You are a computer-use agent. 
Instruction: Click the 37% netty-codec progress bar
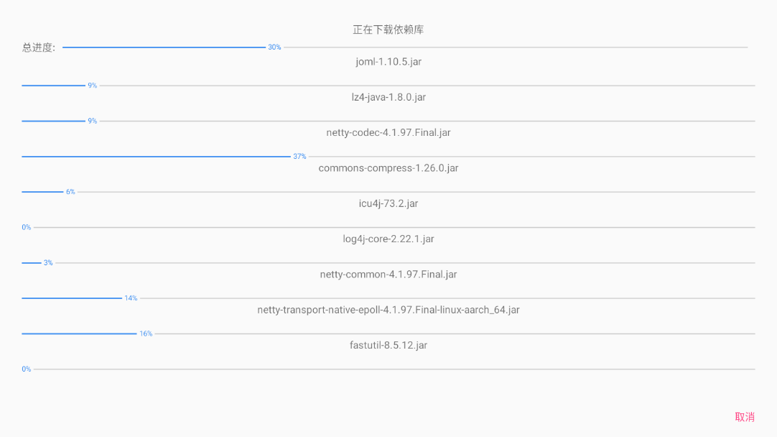click(x=388, y=156)
